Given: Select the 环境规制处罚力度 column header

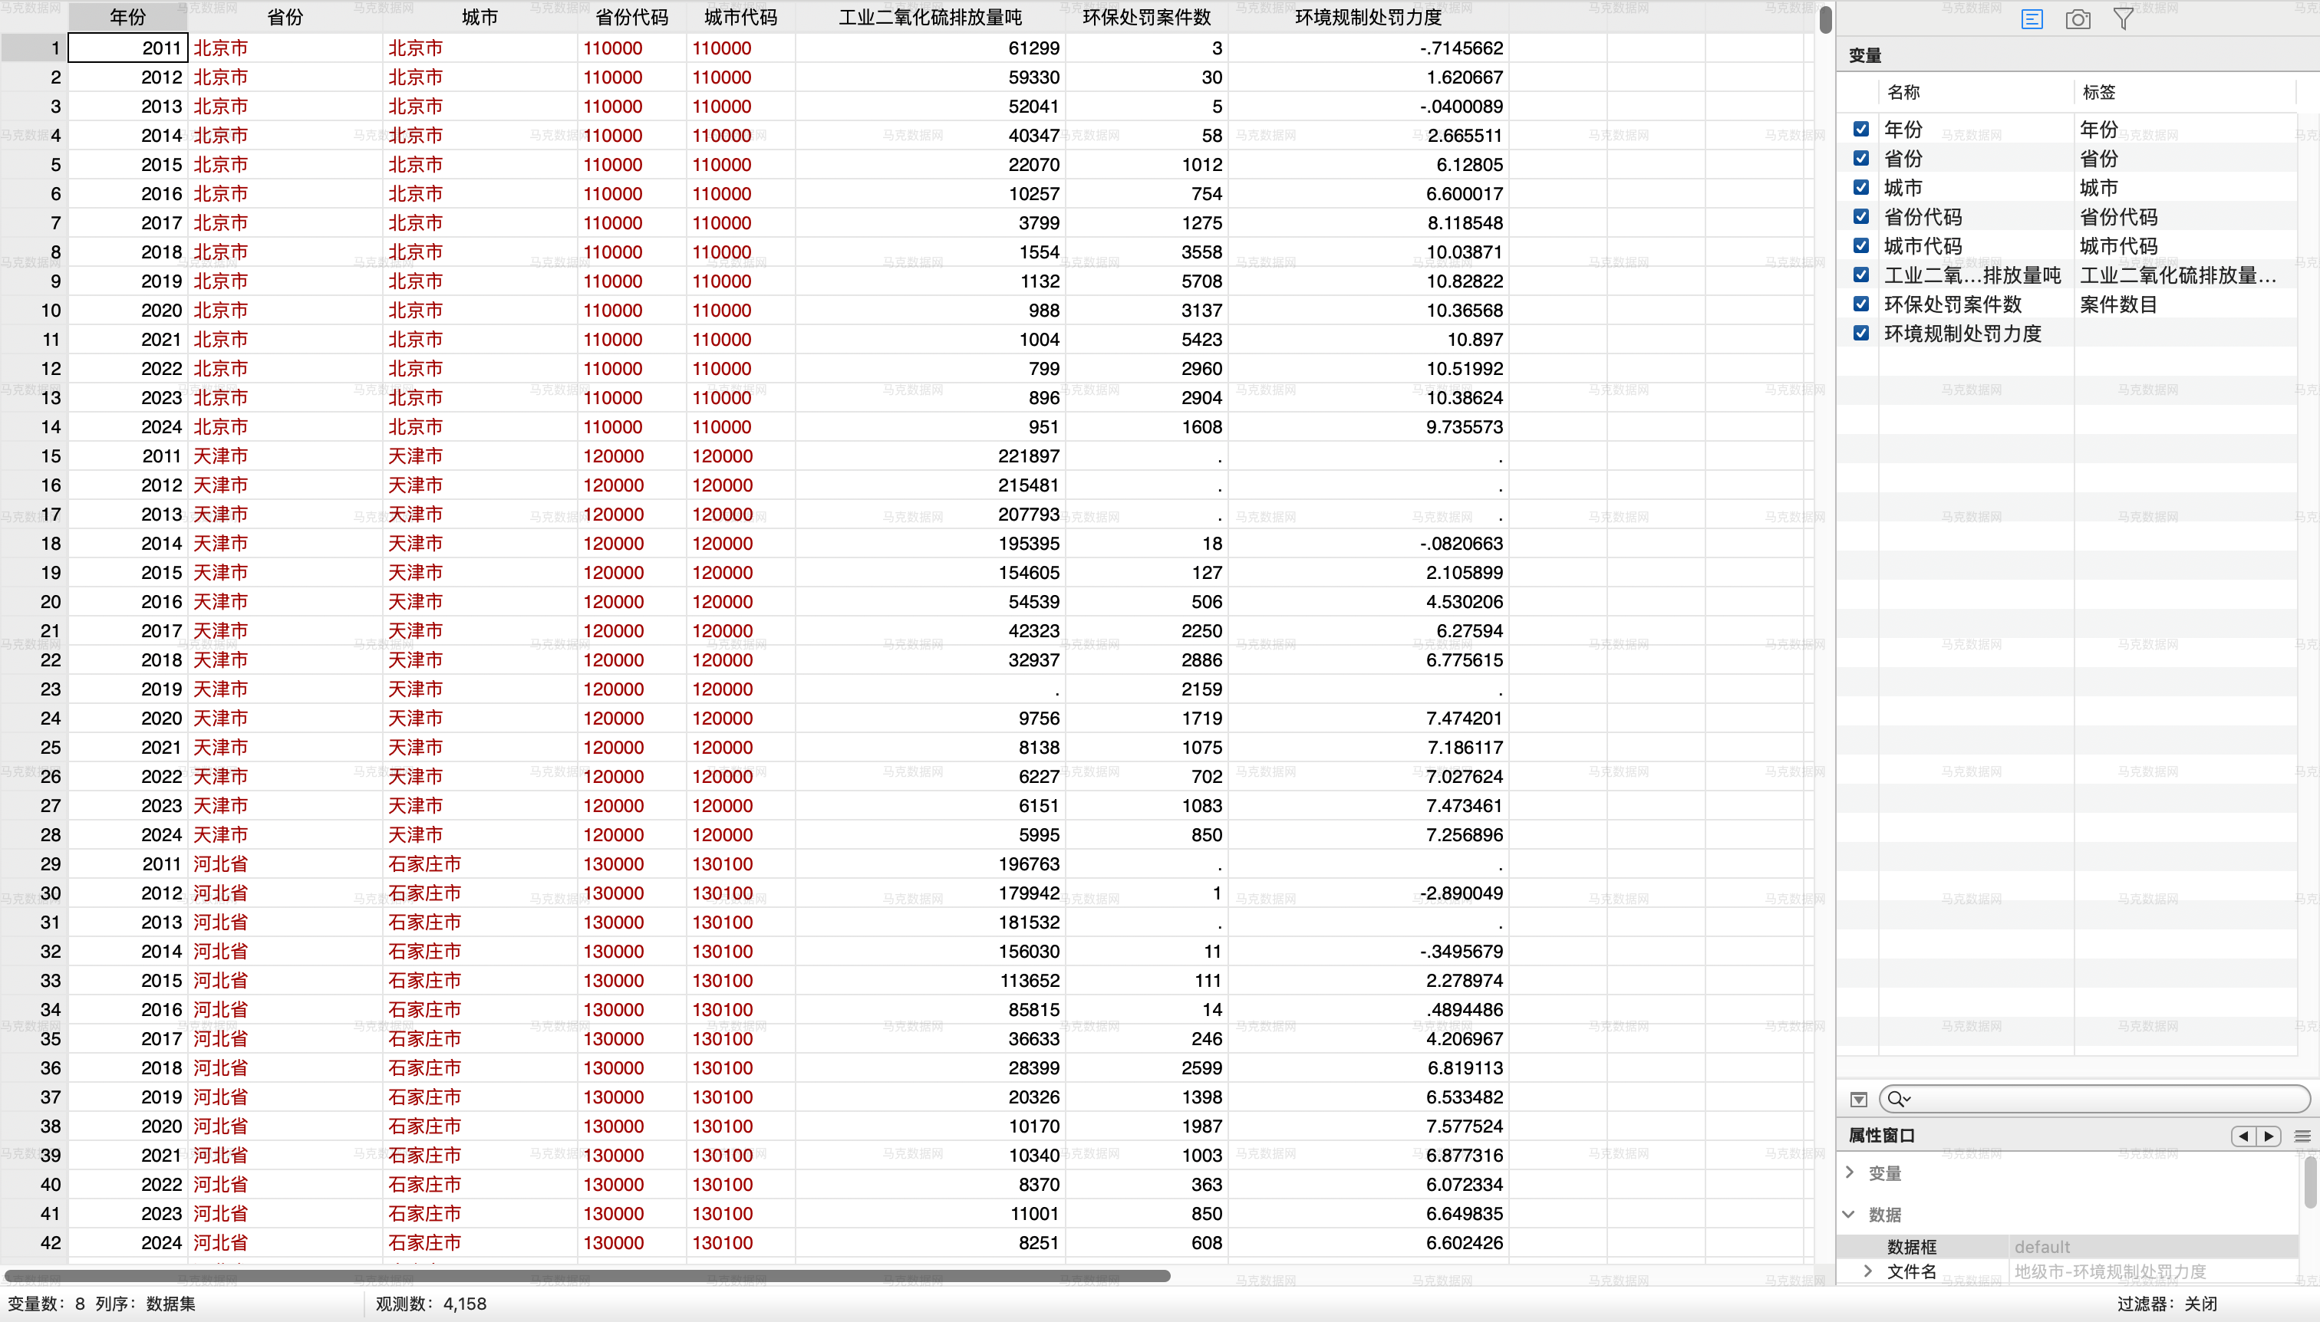Looking at the screenshot, I should [x=1368, y=17].
